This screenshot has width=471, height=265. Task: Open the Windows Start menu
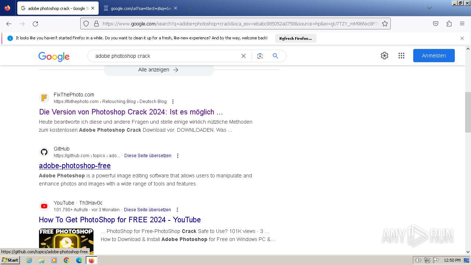[x=10, y=260]
